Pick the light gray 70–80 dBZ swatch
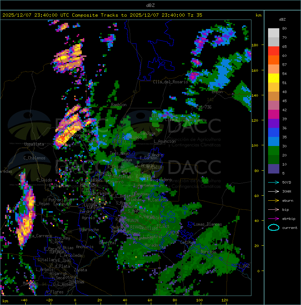The height and width of the screenshot is (305, 301). pos(274,33)
